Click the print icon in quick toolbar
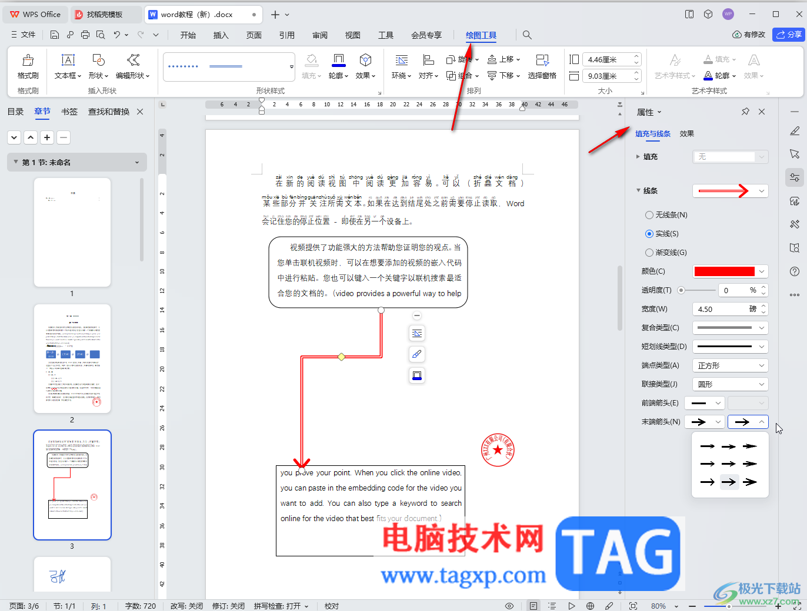Screen dimensions: 807x611 click(x=85, y=35)
